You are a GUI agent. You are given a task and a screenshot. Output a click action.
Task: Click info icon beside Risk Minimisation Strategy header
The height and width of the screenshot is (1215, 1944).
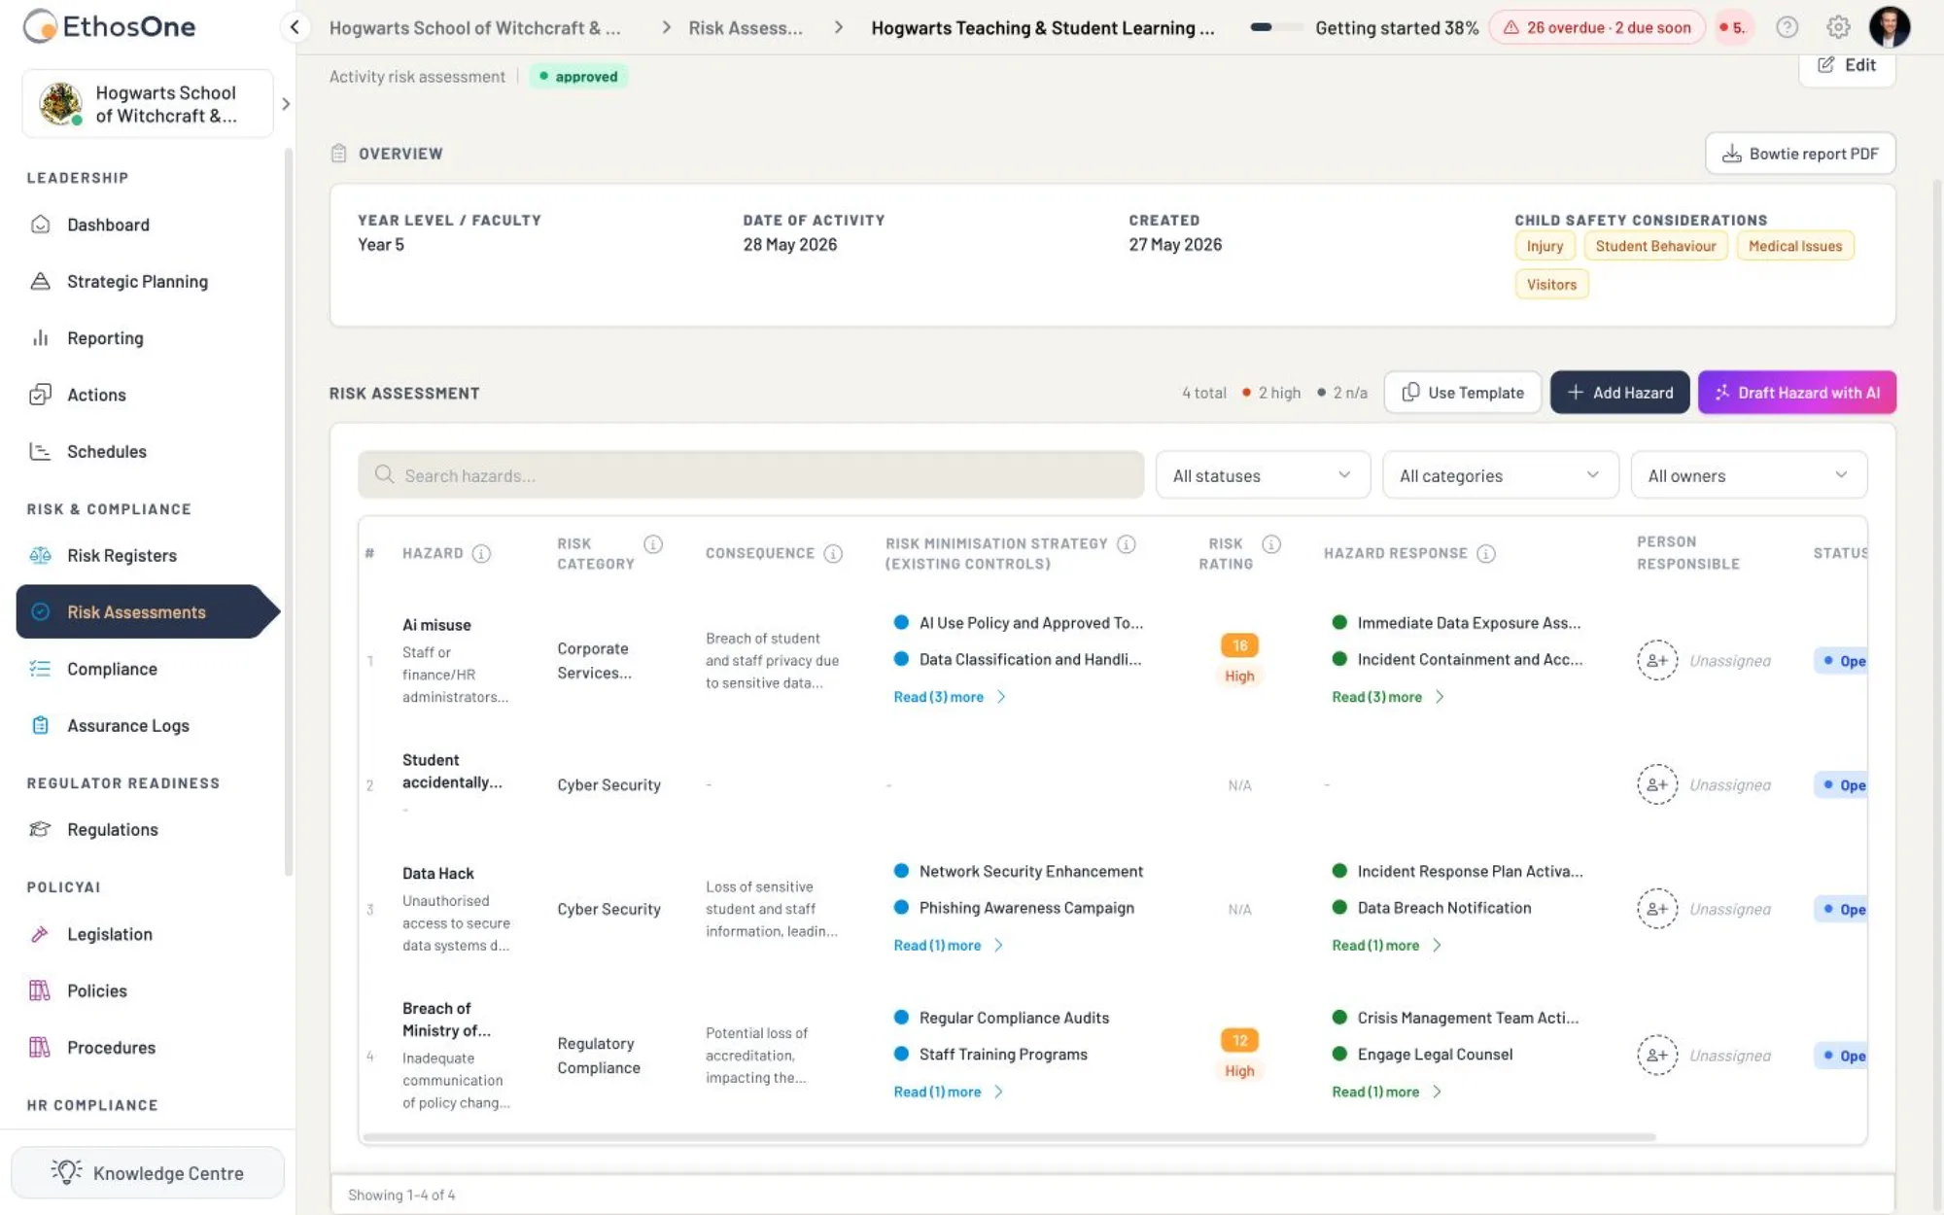tap(1126, 544)
